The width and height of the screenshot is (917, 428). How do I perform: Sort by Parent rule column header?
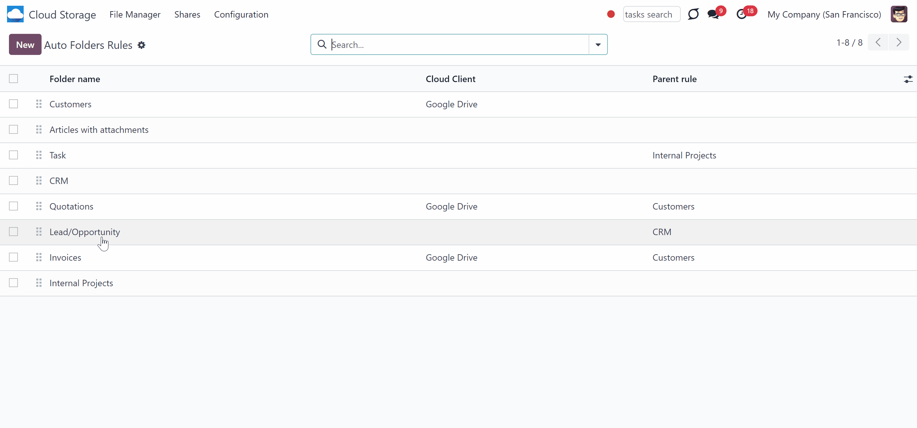pyautogui.click(x=675, y=79)
